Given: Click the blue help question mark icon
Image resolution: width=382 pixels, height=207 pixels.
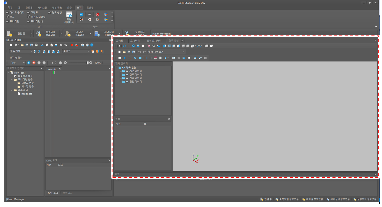Looking at the screenshot, I should tap(92, 45).
